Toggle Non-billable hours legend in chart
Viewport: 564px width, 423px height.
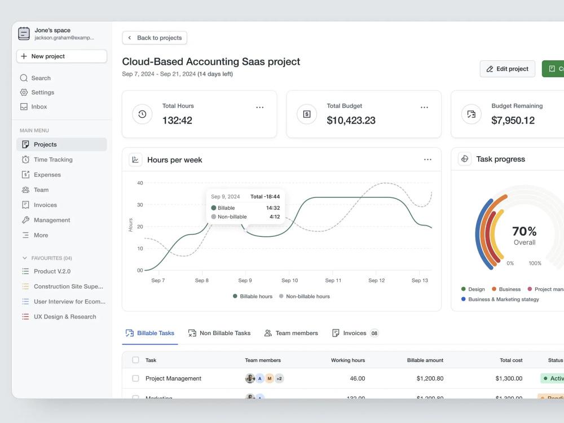305,297
